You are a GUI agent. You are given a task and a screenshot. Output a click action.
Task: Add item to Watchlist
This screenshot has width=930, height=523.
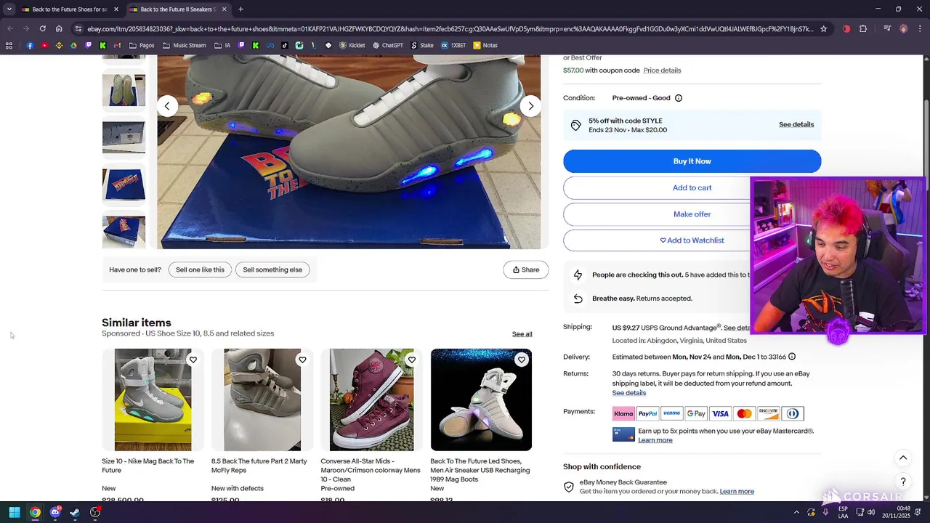coord(692,240)
